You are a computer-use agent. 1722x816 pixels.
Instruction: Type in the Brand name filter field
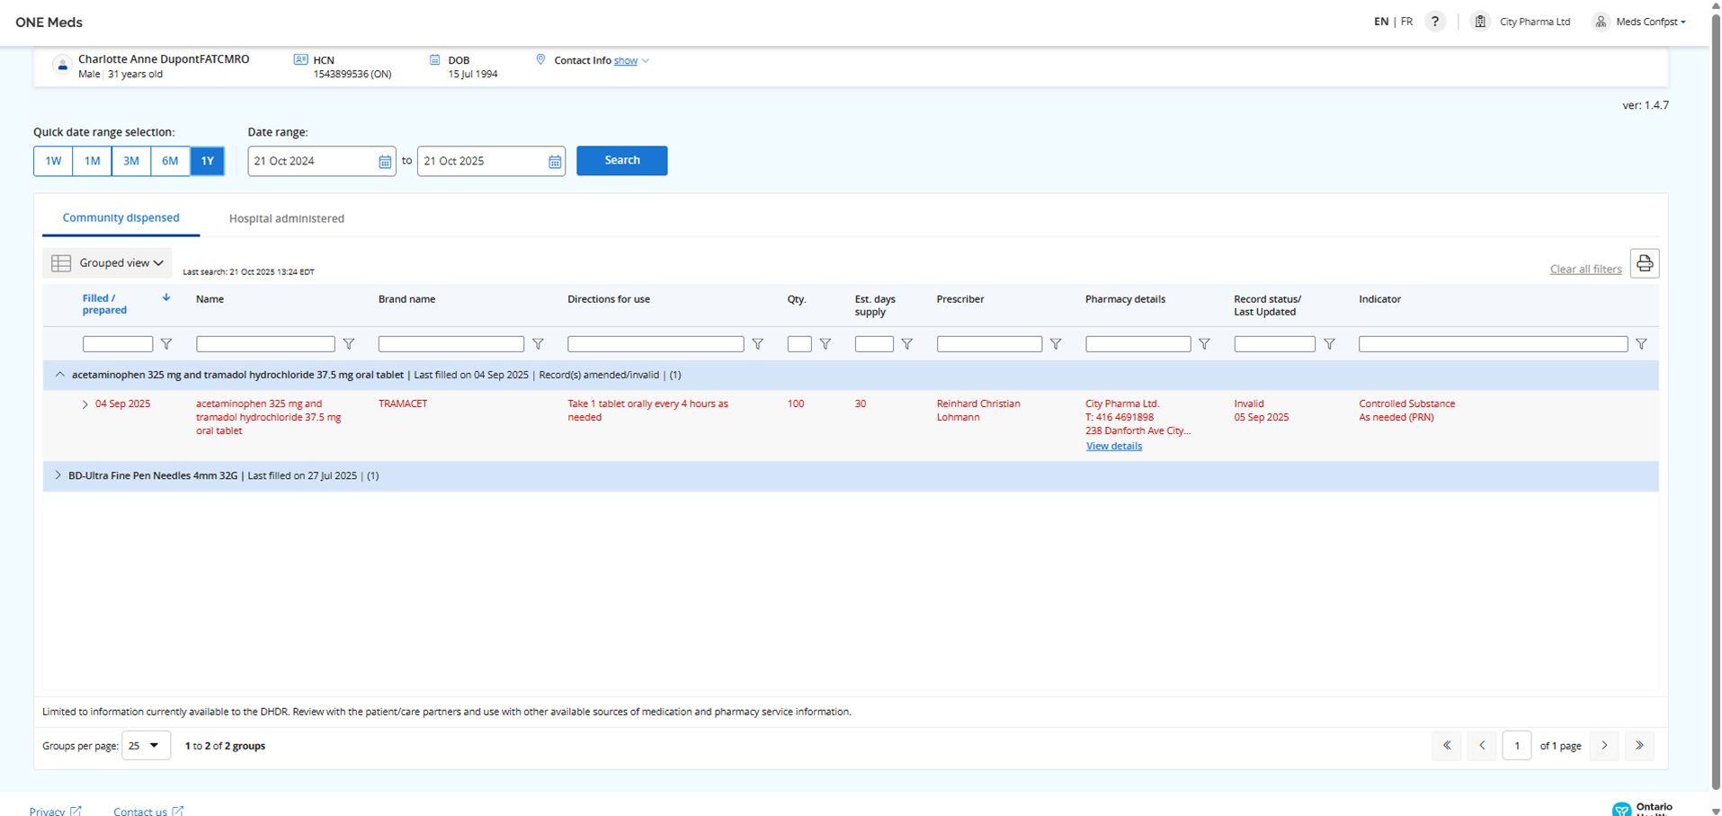pos(451,343)
